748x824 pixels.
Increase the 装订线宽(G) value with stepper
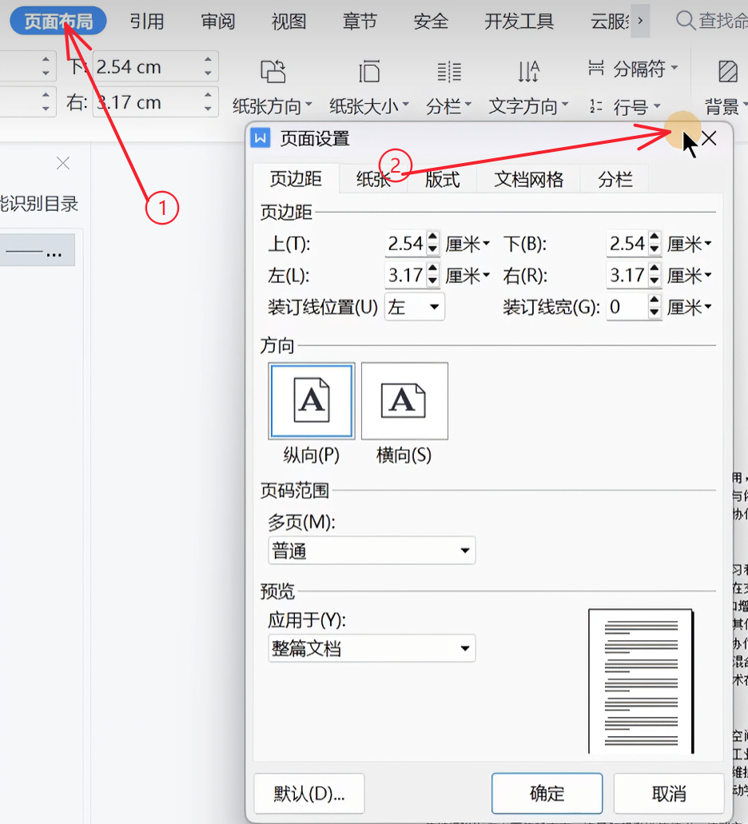tap(654, 301)
